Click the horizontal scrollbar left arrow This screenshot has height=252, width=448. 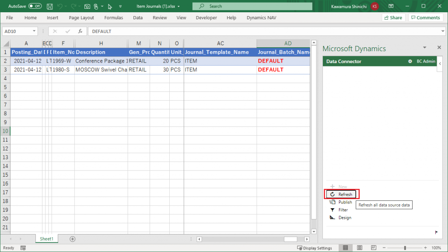[199, 239]
